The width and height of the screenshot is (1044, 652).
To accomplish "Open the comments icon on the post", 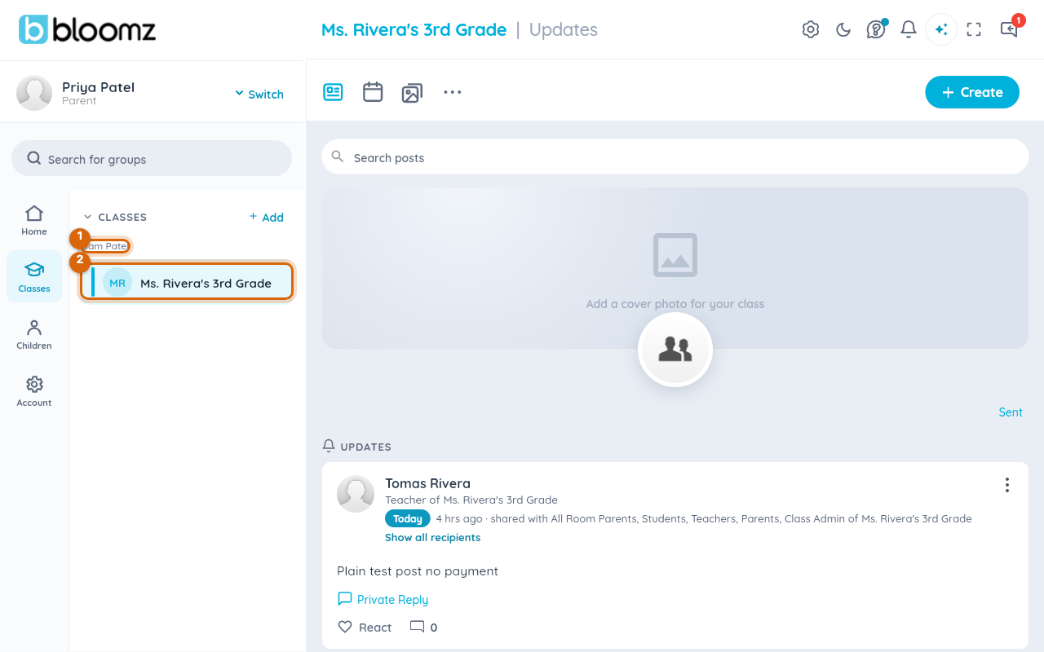I will point(418,627).
